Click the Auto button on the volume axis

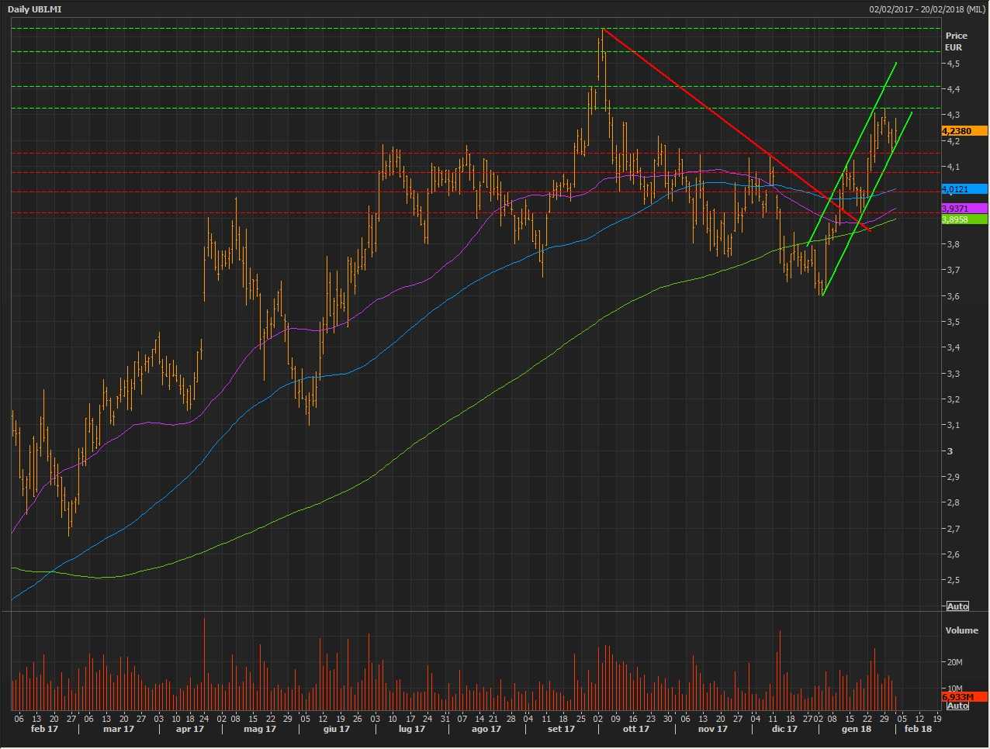pyautogui.click(x=957, y=706)
